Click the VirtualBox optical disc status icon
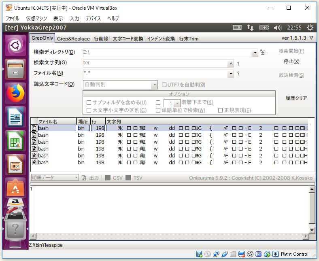 207,254
